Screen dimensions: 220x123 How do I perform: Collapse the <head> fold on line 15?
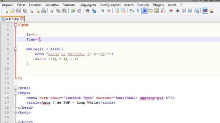click(x=15, y=93)
